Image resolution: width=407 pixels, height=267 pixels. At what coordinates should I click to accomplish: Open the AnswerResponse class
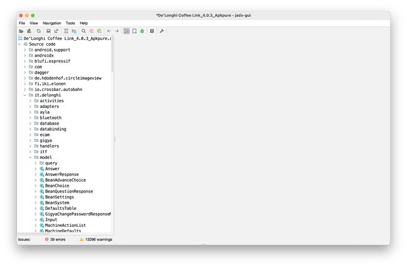point(62,175)
